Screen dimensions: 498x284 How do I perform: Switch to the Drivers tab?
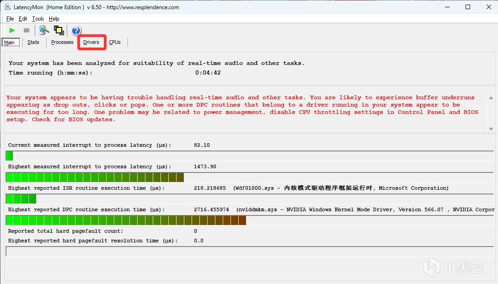click(91, 42)
